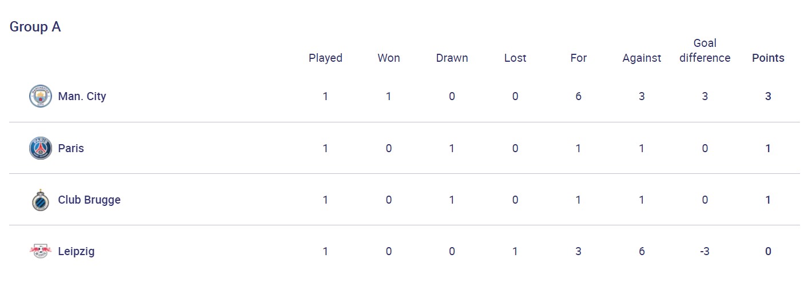Click the Drawn column header
The width and height of the screenshot is (808, 282).
tap(452, 58)
